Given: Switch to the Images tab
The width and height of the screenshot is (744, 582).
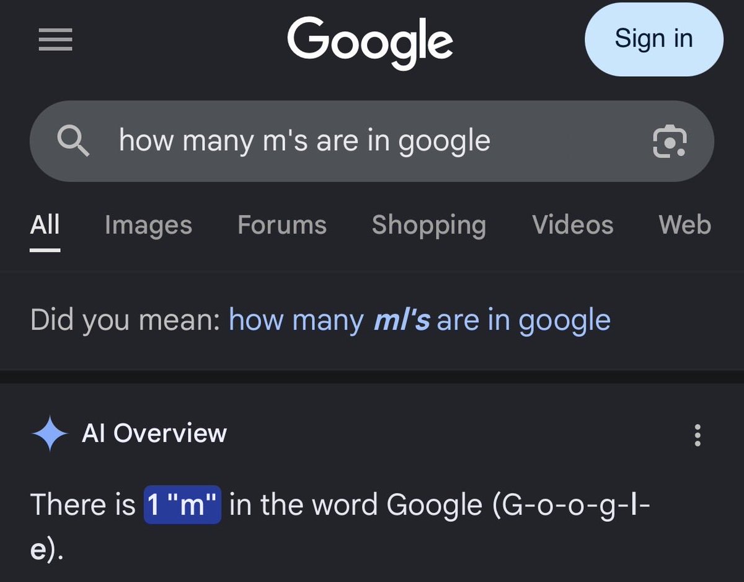Looking at the screenshot, I should (148, 225).
